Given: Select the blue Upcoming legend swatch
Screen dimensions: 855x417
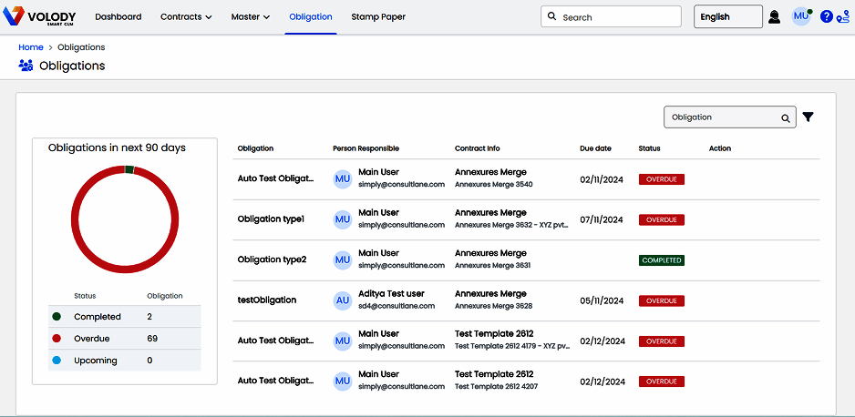Looking at the screenshot, I should pos(57,361).
